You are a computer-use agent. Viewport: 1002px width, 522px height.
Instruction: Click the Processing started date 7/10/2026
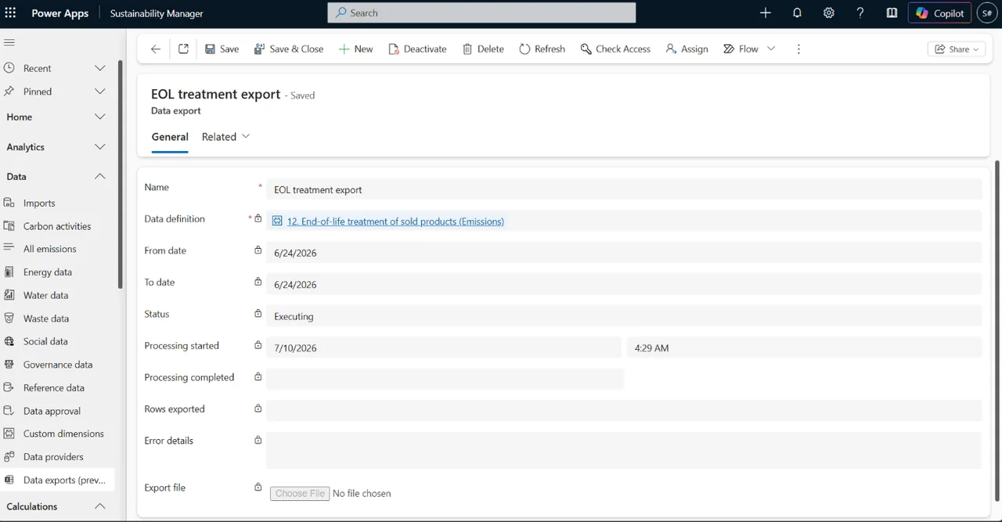(x=444, y=347)
